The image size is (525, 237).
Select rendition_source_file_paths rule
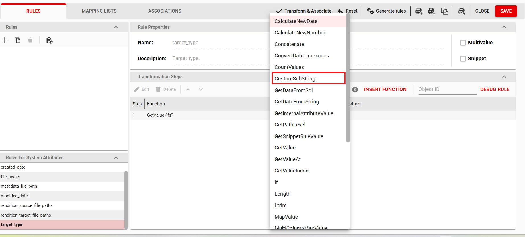coord(62,205)
